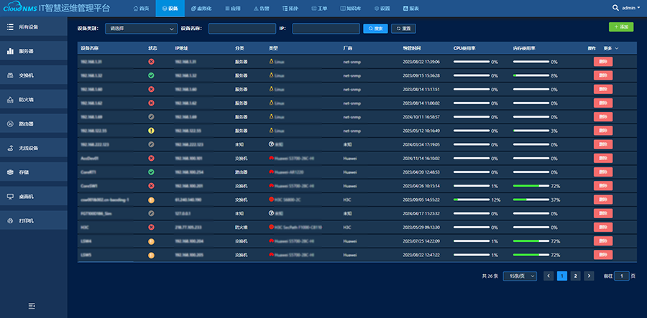Expand the 更多 columns menu
The width and height of the screenshot is (647, 318).
click(x=610, y=48)
